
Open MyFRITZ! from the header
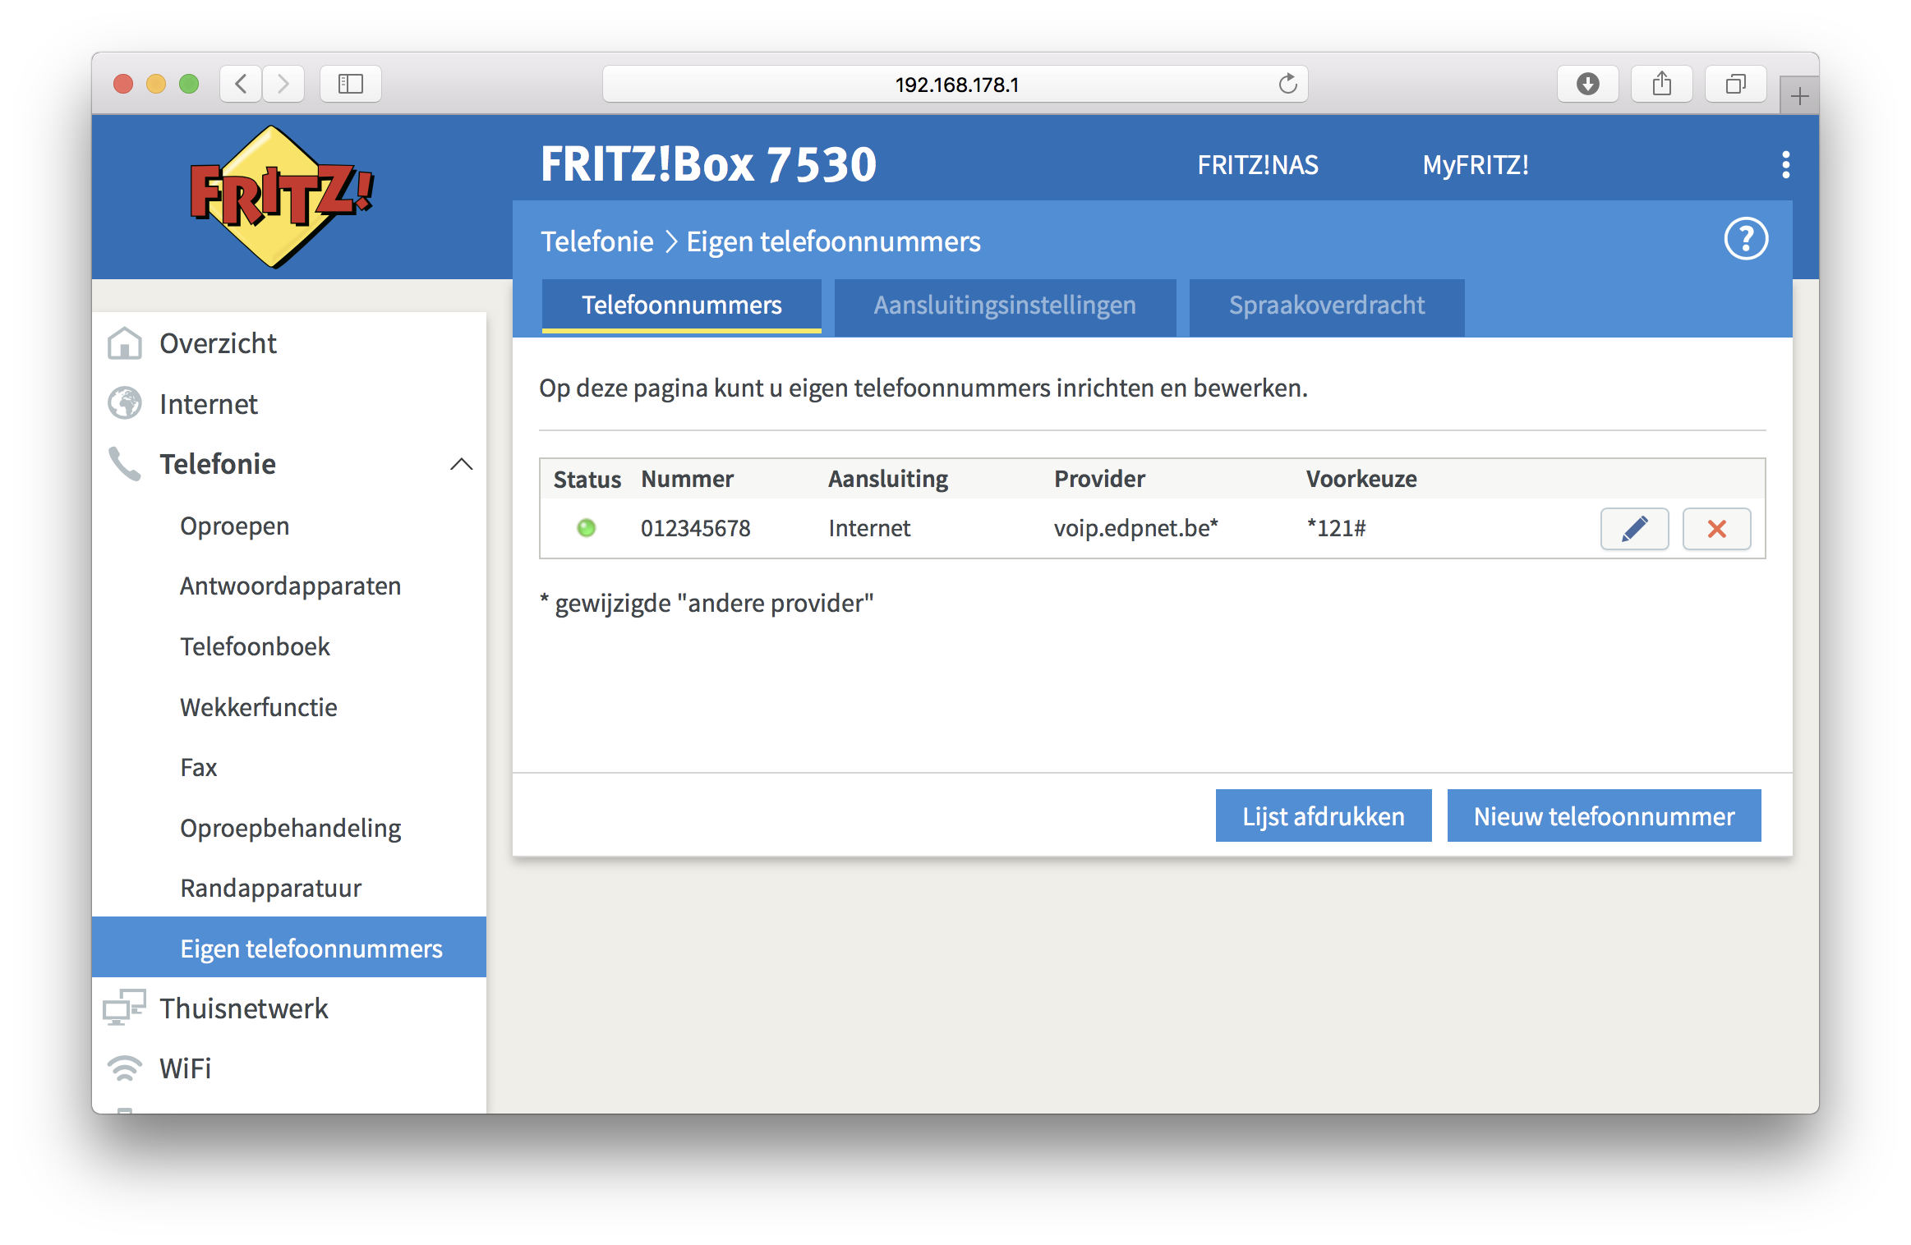(1476, 165)
